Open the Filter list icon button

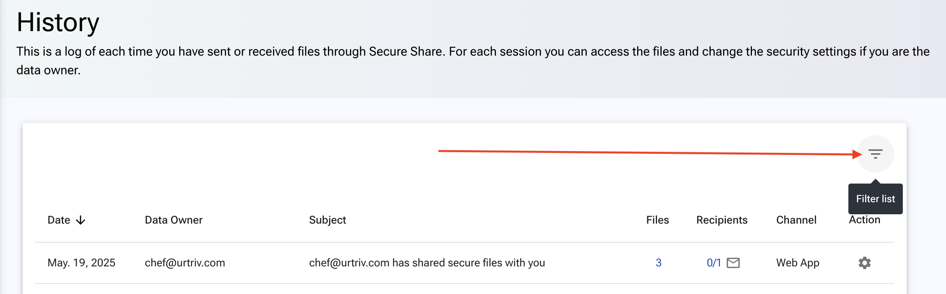(x=876, y=154)
